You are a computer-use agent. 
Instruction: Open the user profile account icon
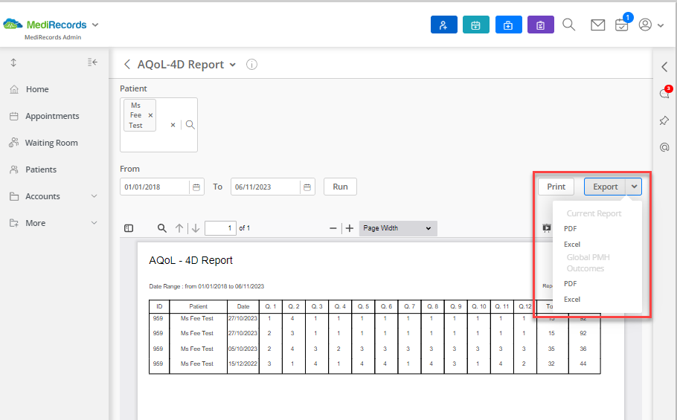pyautogui.click(x=645, y=25)
